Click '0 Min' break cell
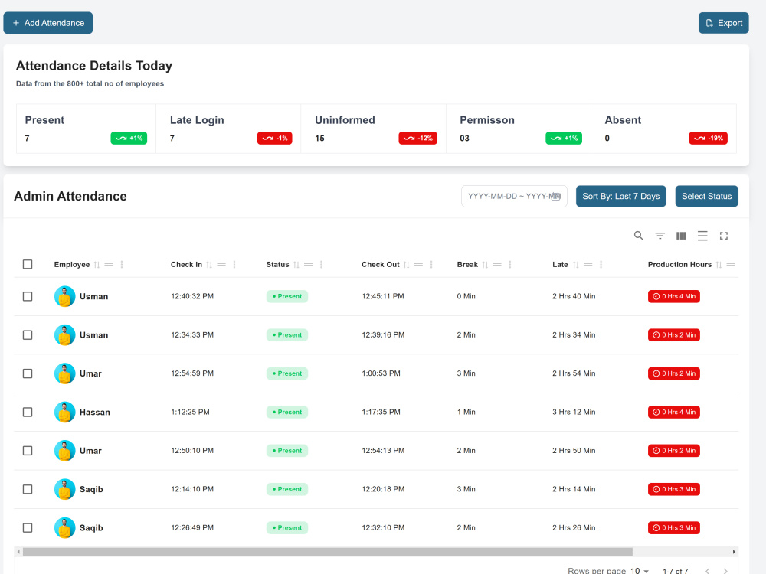766x574 pixels. point(466,297)
